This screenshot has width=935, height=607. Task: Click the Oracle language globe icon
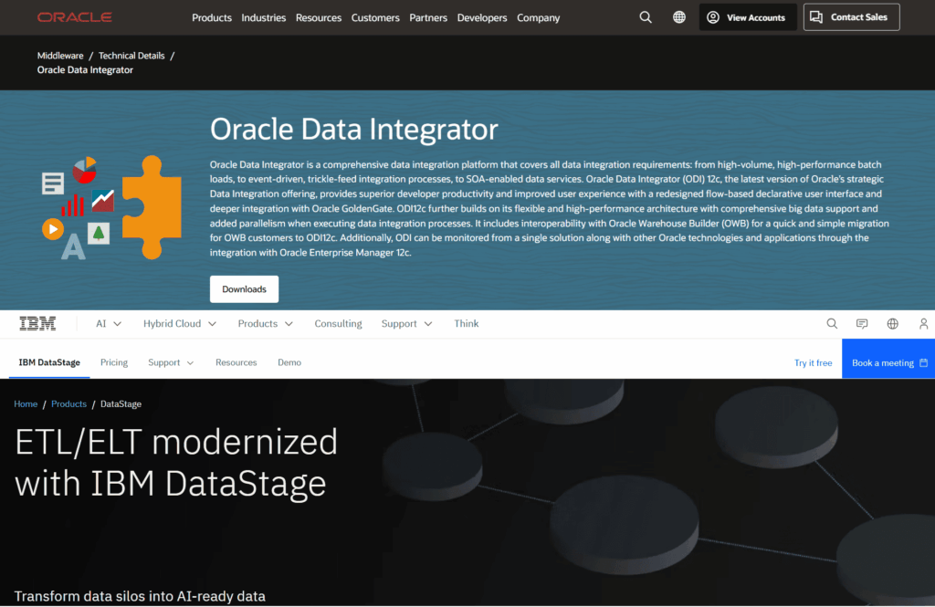679,16
